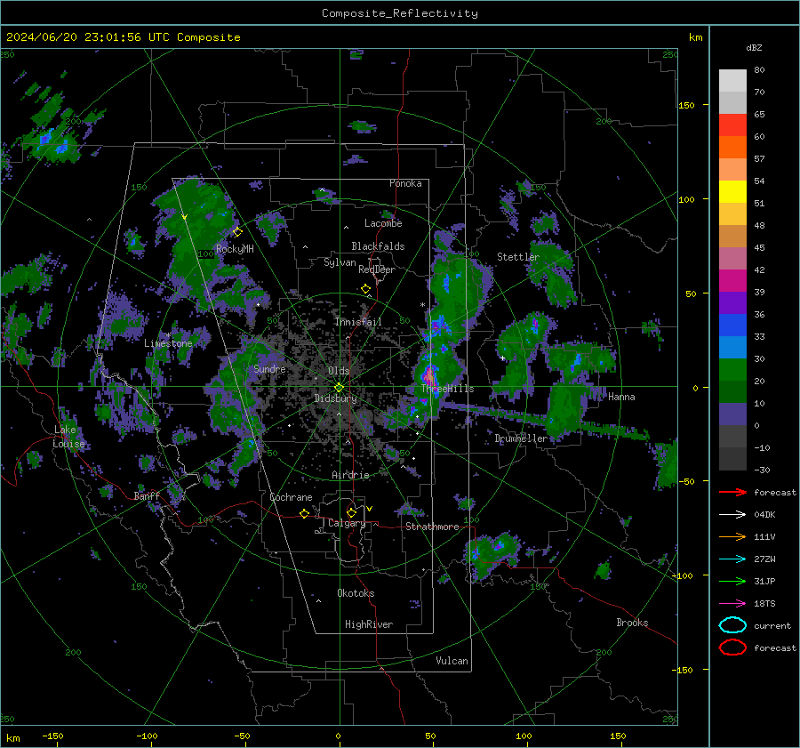The image size is (800, 748).
Task: Click the Sylvan label
Action: point(340,262)
